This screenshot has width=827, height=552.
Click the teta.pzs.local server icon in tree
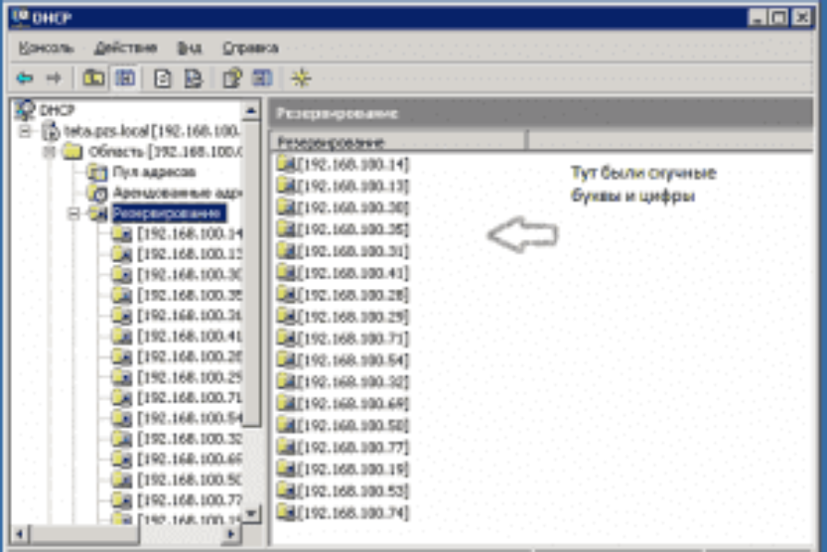(x=51, y=130)
